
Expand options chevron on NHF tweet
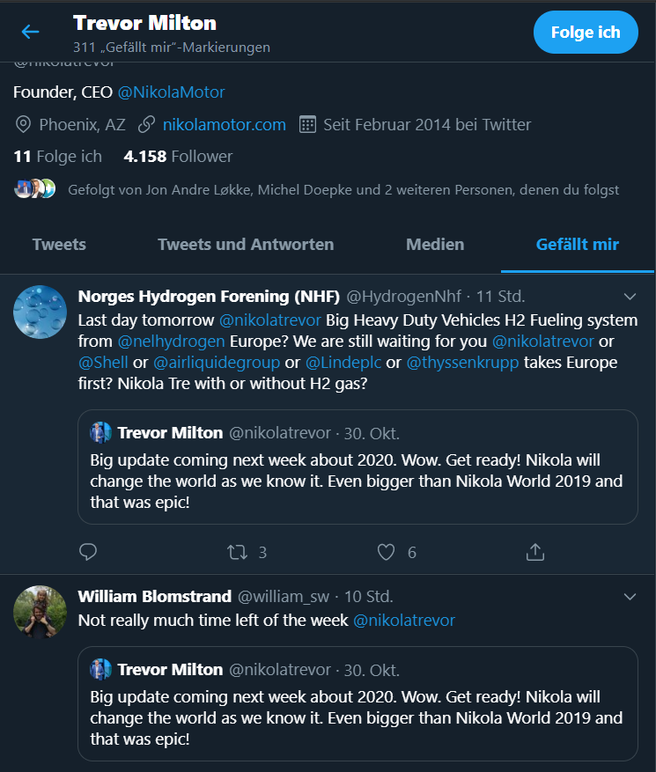click(630, 297)
